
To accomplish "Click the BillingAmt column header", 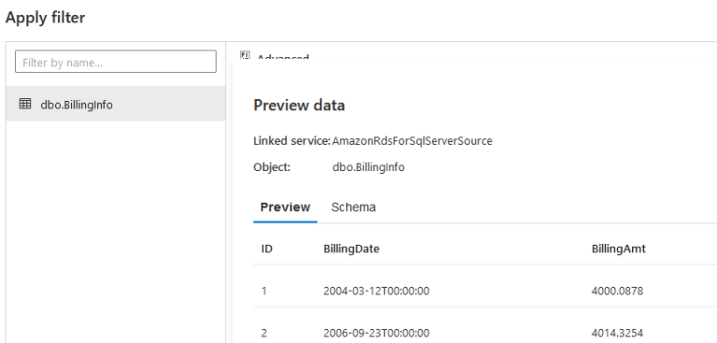I will [x=618, y=249].
